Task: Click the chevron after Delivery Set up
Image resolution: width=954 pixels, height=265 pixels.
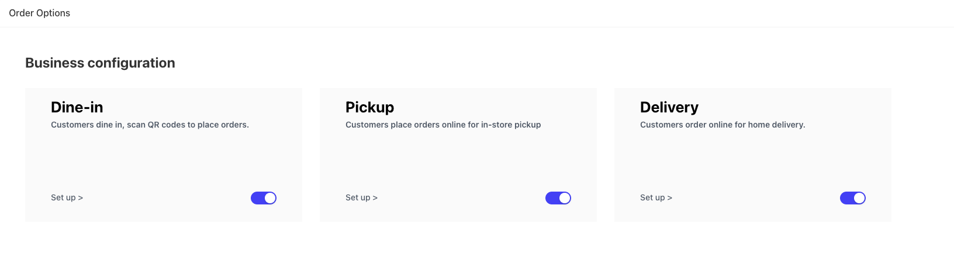Action: point(670,198)
